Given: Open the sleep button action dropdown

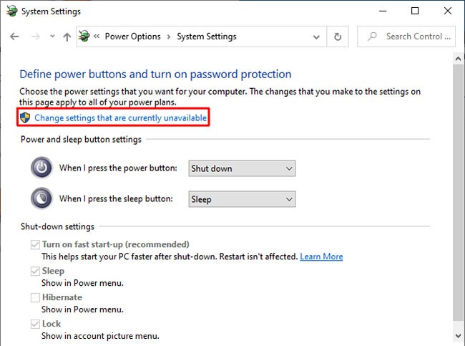Looking at the screenshot, I should pos(242,199).
